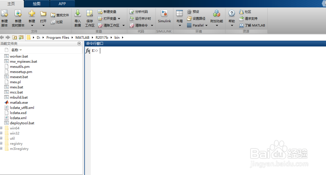The width and height of the screenshot is (326, 175).
Task: Expand the win64 folder
Action: pos(1,128)
